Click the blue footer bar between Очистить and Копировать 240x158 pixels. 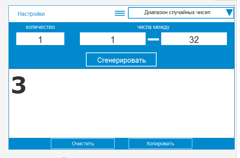click(122, 144)
